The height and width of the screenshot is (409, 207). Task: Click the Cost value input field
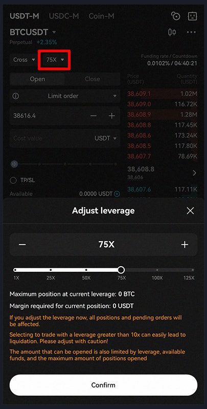tap(51, 138)
